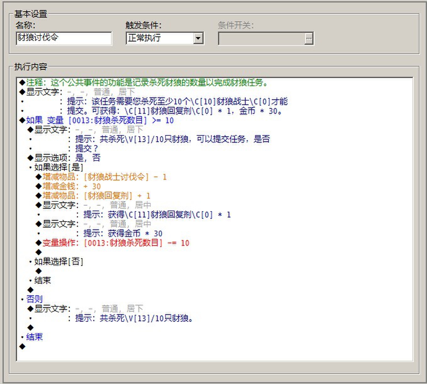427x384 pixels.
Task: Select the blue 结束 line
Action: point(31,337)
